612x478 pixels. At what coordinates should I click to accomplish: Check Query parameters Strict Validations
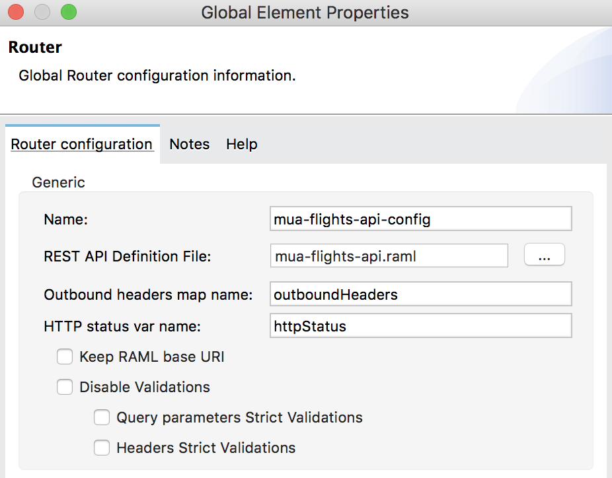click(102, 417)
